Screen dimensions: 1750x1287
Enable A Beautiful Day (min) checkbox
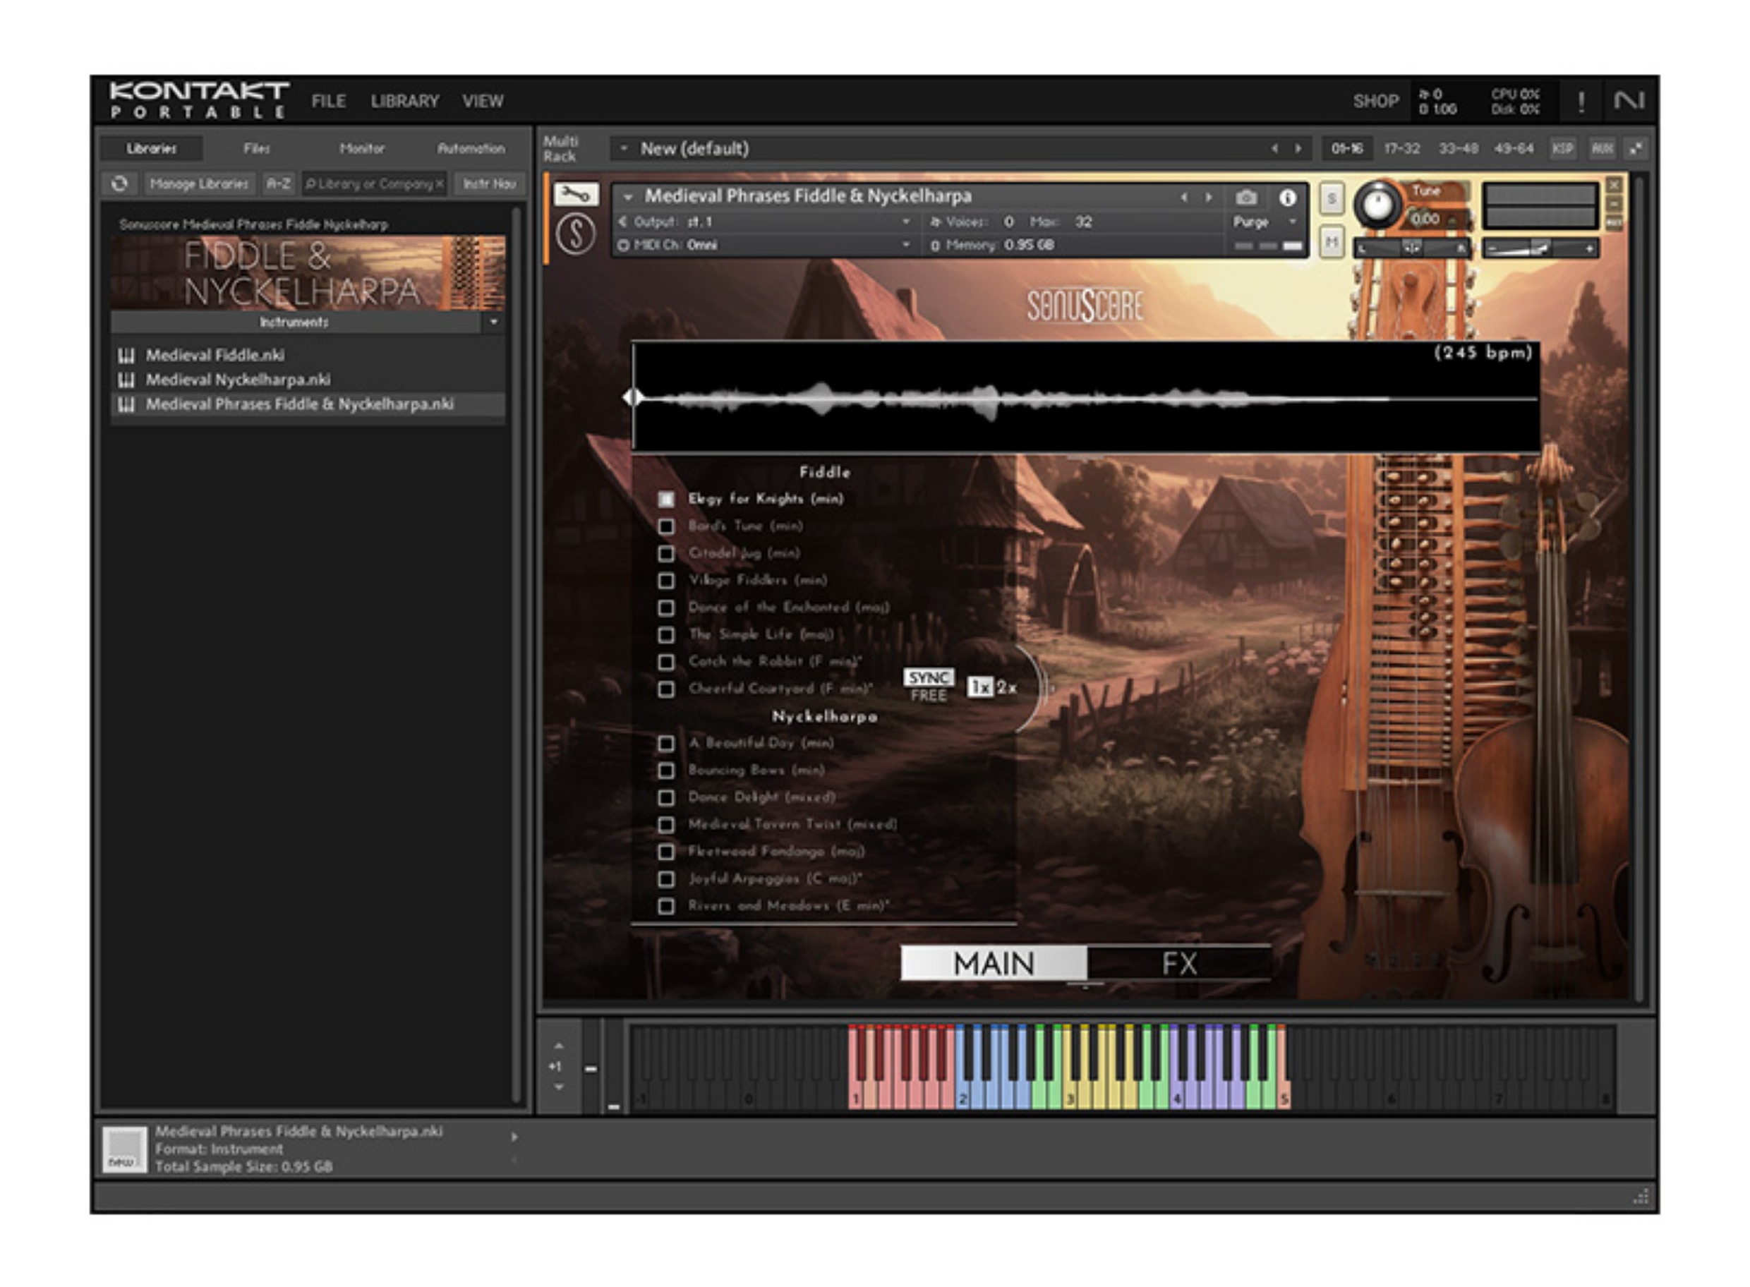tap(666, 744)
